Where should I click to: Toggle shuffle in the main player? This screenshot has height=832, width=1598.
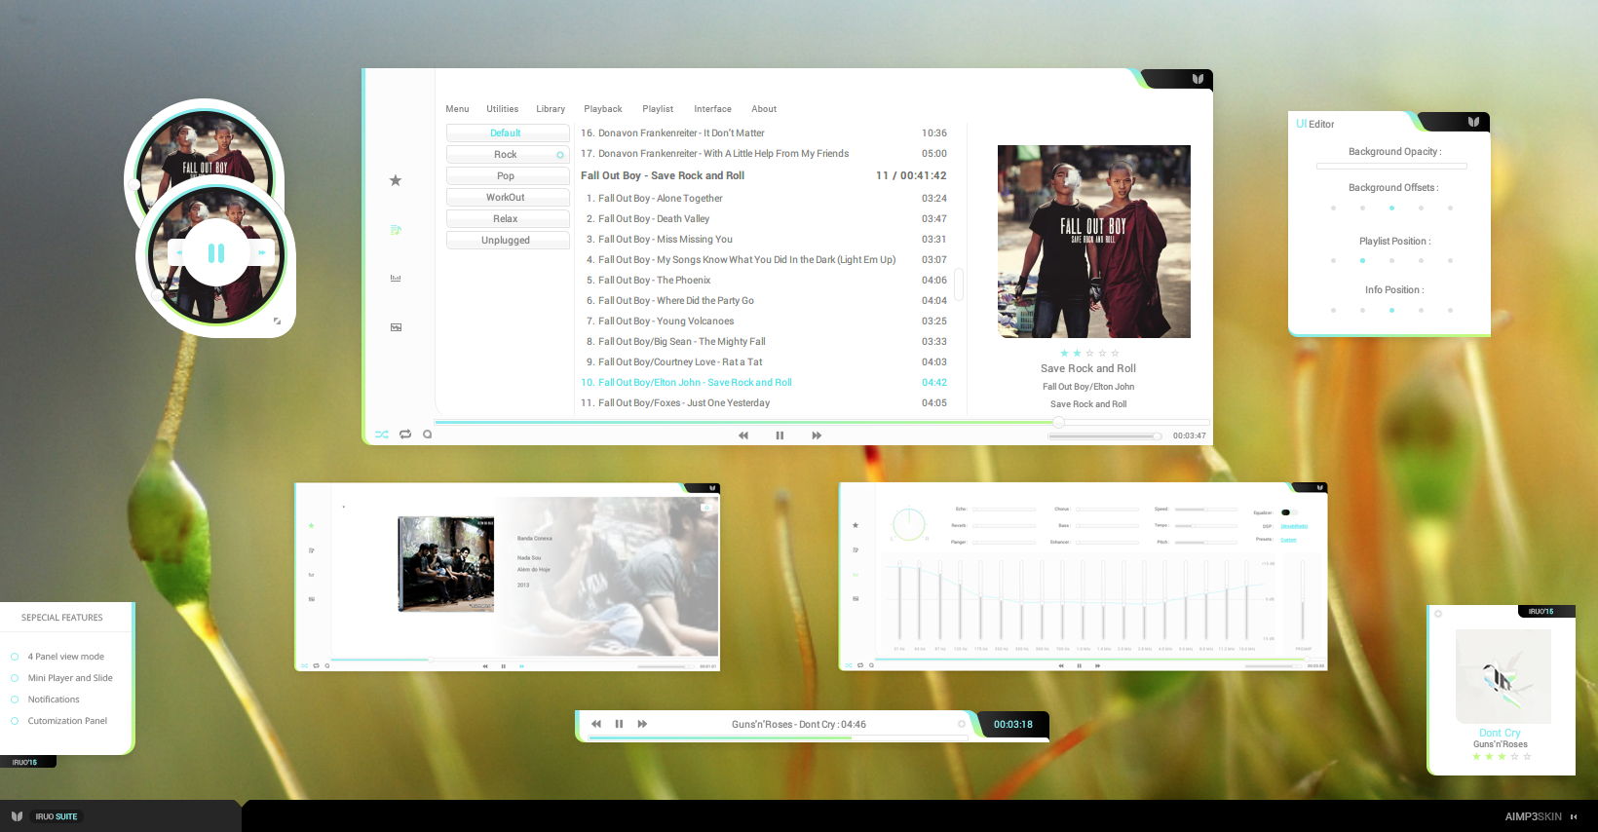(382, 435)
